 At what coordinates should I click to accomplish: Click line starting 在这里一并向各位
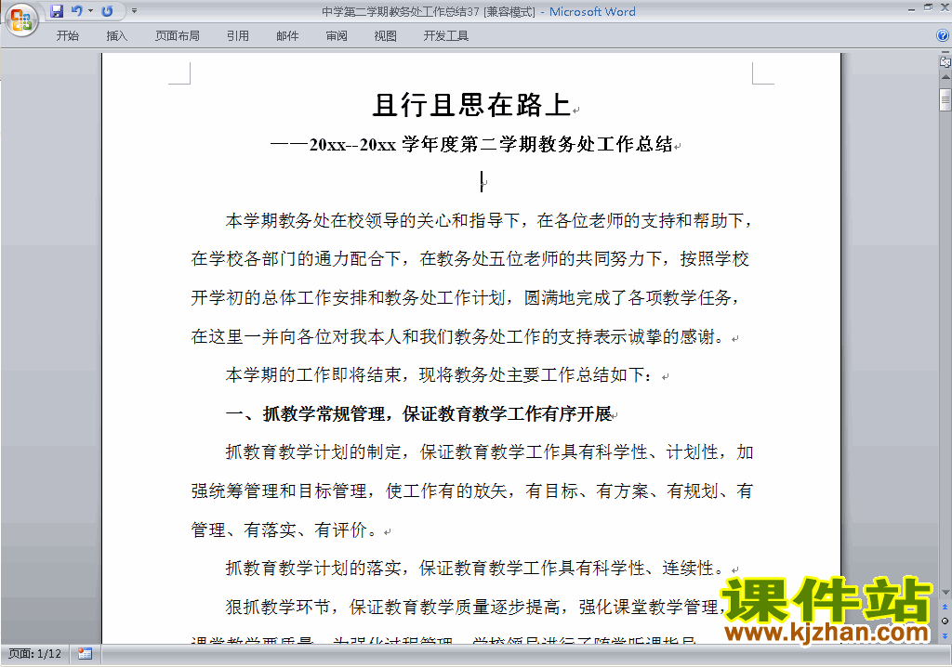point(459,337)
